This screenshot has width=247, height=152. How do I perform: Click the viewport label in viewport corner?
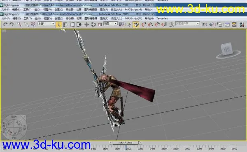tap(4, 31)
